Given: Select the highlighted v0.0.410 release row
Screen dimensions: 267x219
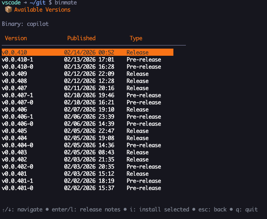Looking at the screenshot, I should pos(87,52).
